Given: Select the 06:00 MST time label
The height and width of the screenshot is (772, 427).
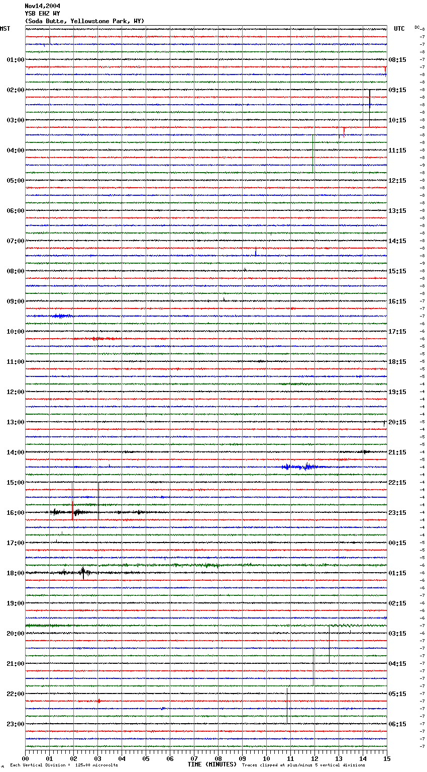Looking at the screenshot, I should (16, 211).
